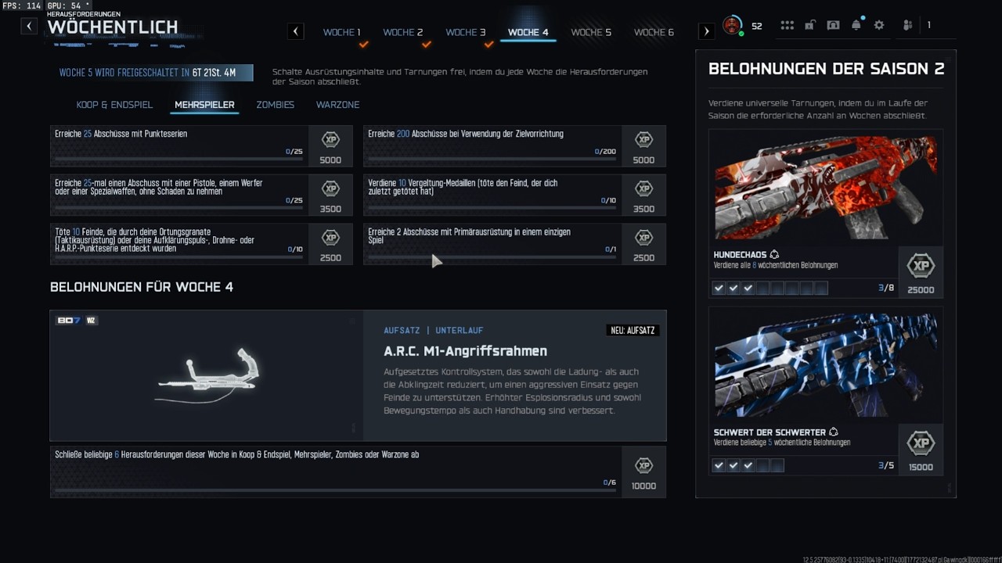Viewport: 1002px width, 563px height.
Task: Open the player profile avatar
Action: pyautogui.click(x=732, y=25)
